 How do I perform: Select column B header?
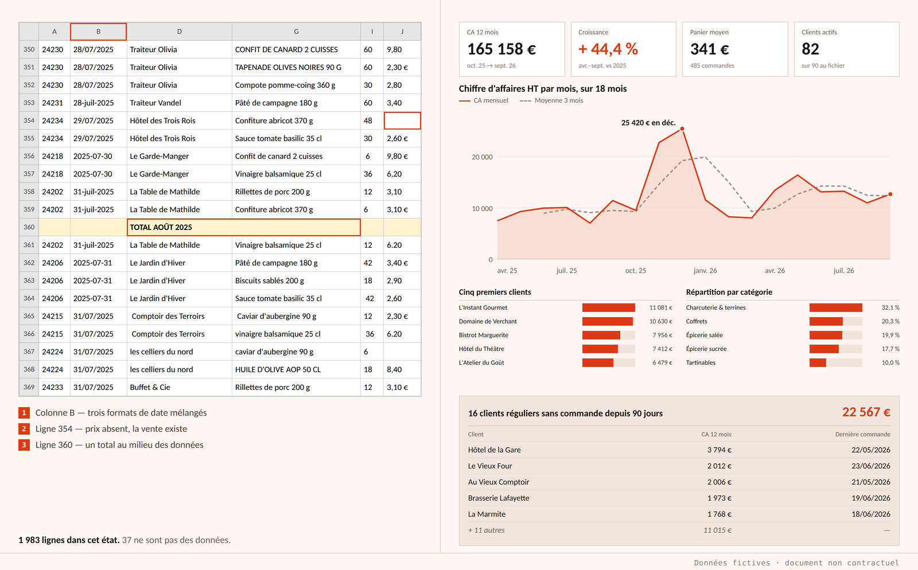pyautogui.click(x=98, y=32)
